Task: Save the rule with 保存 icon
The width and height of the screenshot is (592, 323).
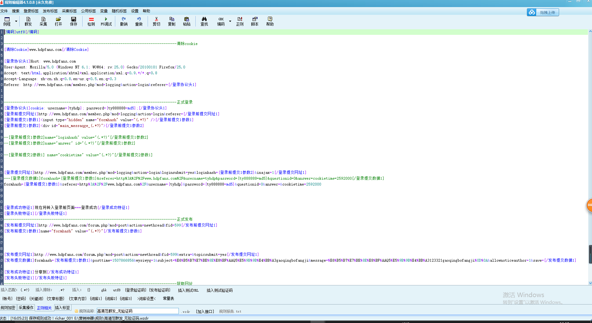Action: point(73,21)
